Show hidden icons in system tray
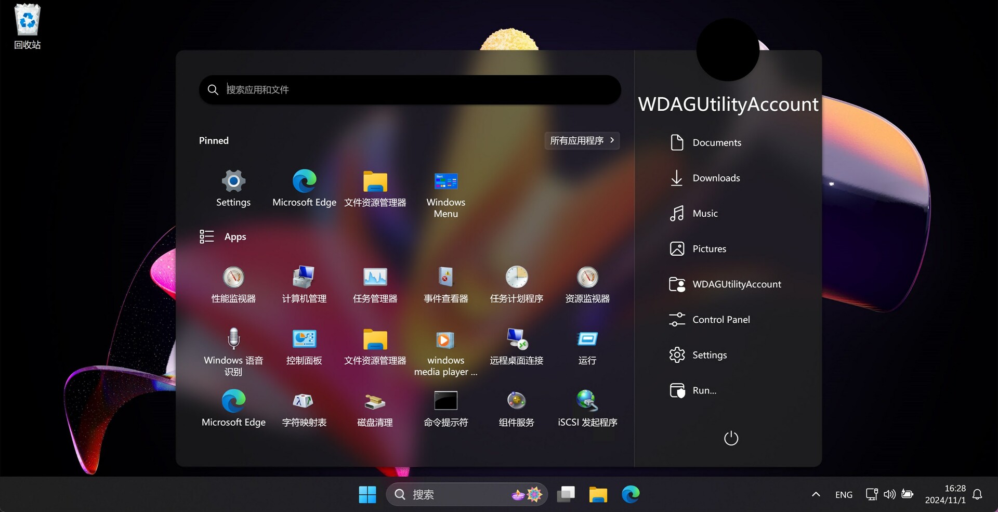998x512 pixels. 816,494
